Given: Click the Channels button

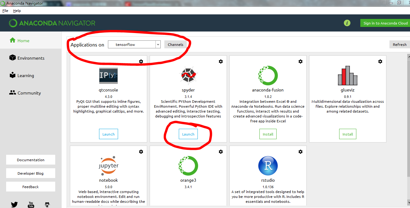Looking at the screenshot, I should 175,44.
